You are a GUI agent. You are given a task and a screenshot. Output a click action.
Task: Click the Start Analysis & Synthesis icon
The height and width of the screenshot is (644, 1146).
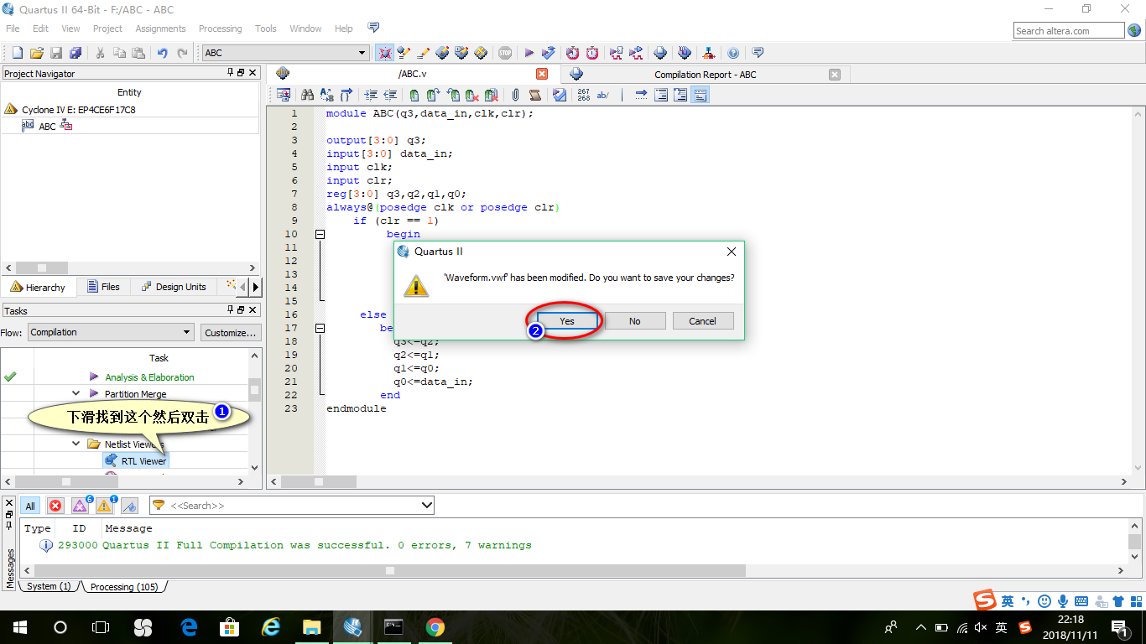tap(549, 53)
